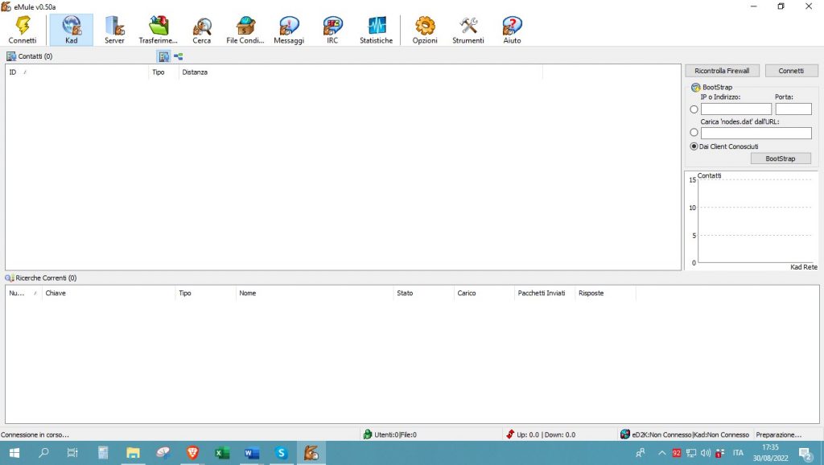Open Opzioni with the gear icon
This screenshot has height=465, width=824.
coord(424,26)
